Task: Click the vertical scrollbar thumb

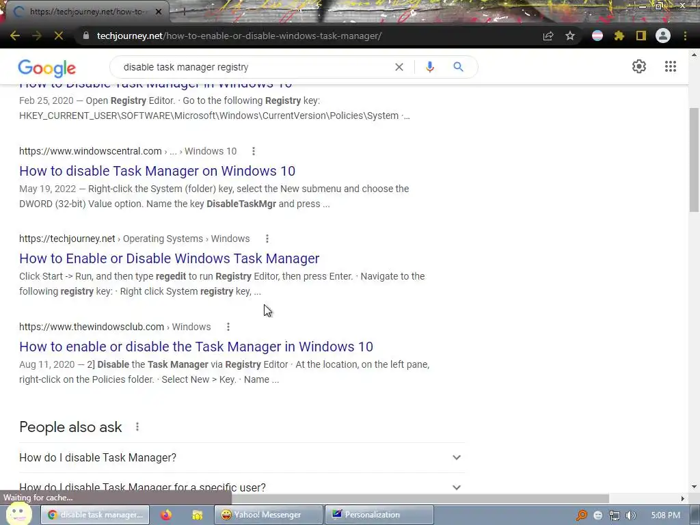Action: coord(694,160)
